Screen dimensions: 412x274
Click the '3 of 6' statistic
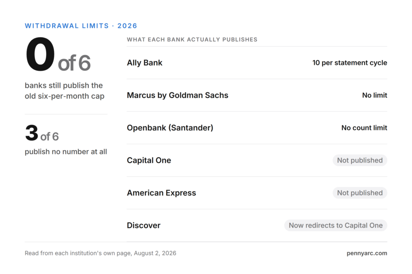click(42, 133)
